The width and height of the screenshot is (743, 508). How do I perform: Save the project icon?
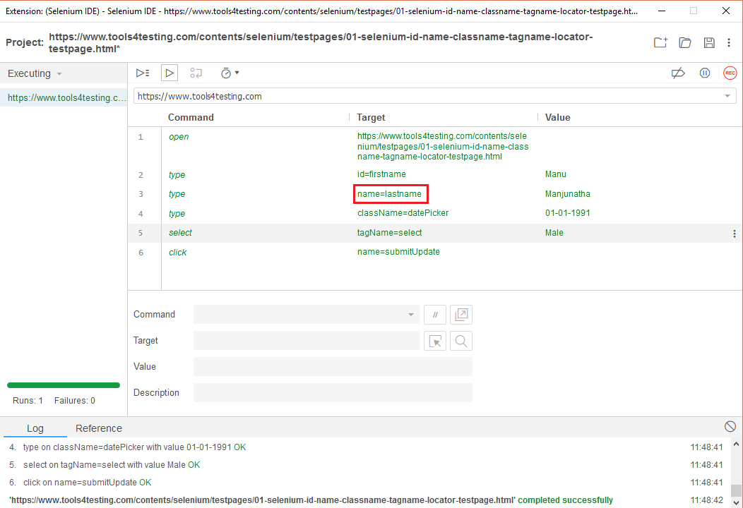click(709, 42)
